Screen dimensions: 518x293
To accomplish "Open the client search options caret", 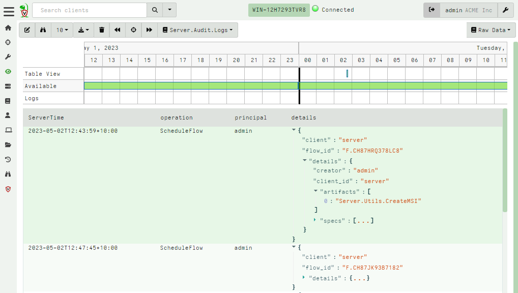I will 169,10.
